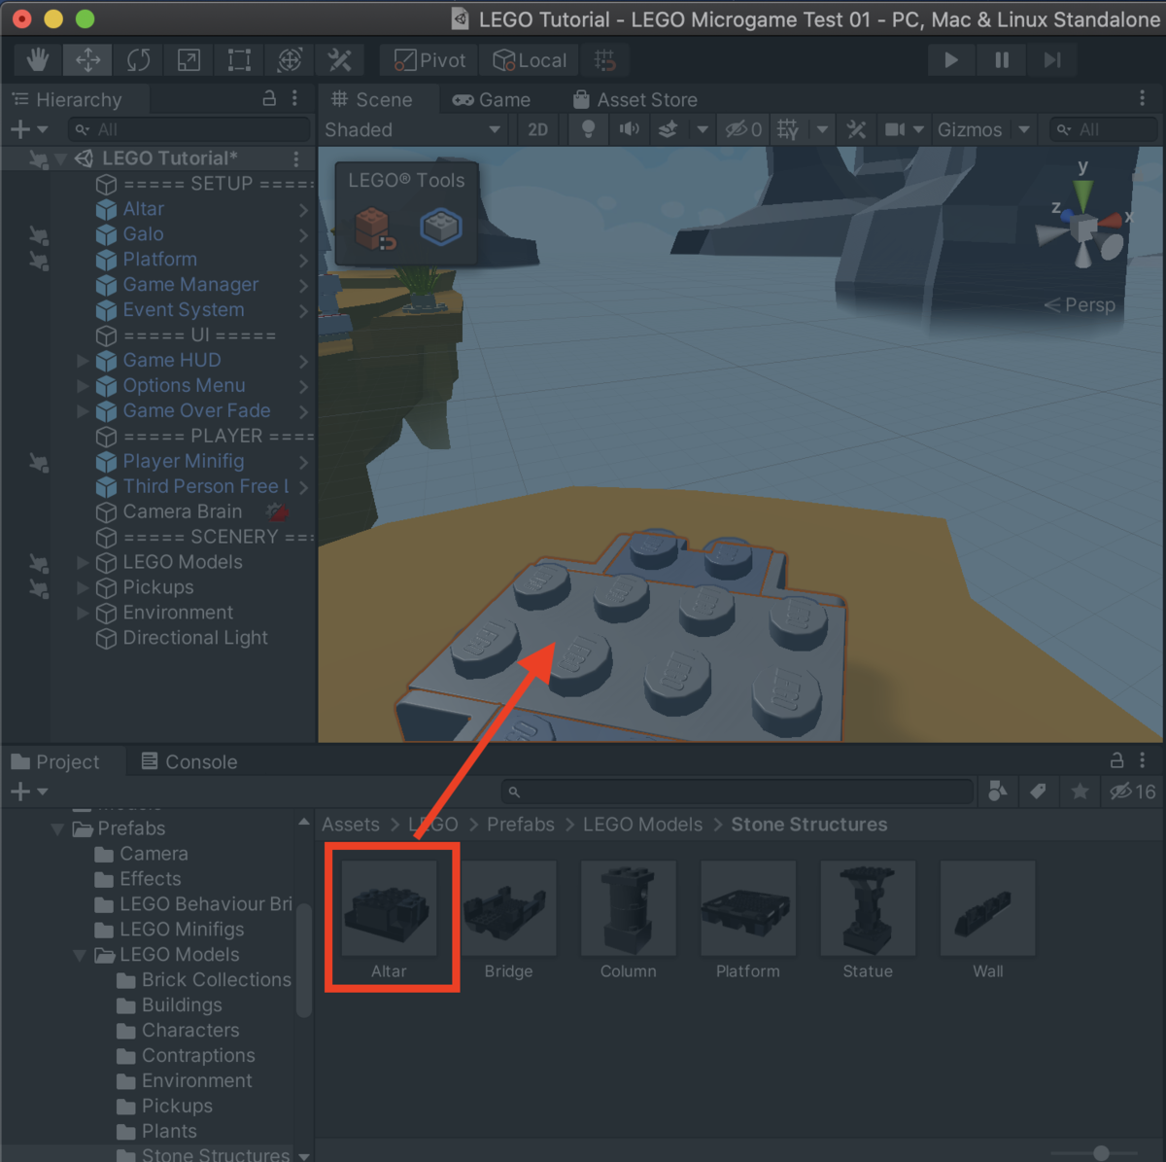The width and height of the screenshot is (1166, 1162).
Task: Go to Assets in breadcrumb
Action: [351, 825]
